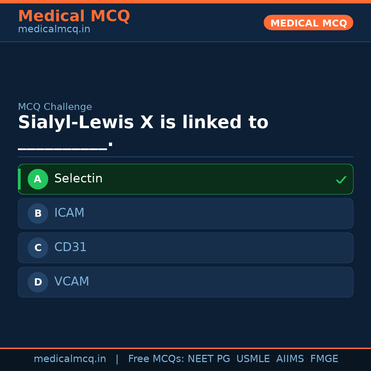Click the green checkmark on Selectin answer

[x=341, y=179]
